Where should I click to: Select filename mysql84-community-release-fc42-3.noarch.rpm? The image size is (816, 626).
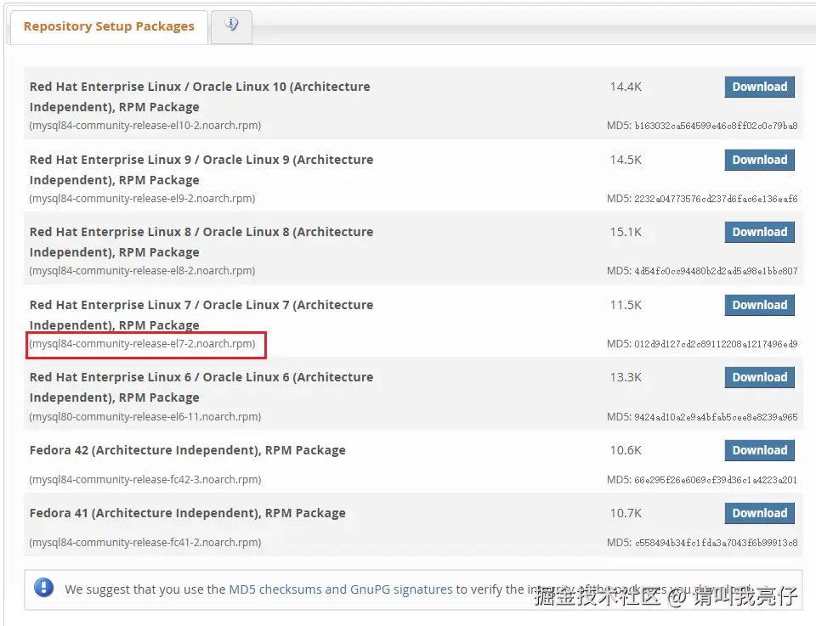[145, 479]
